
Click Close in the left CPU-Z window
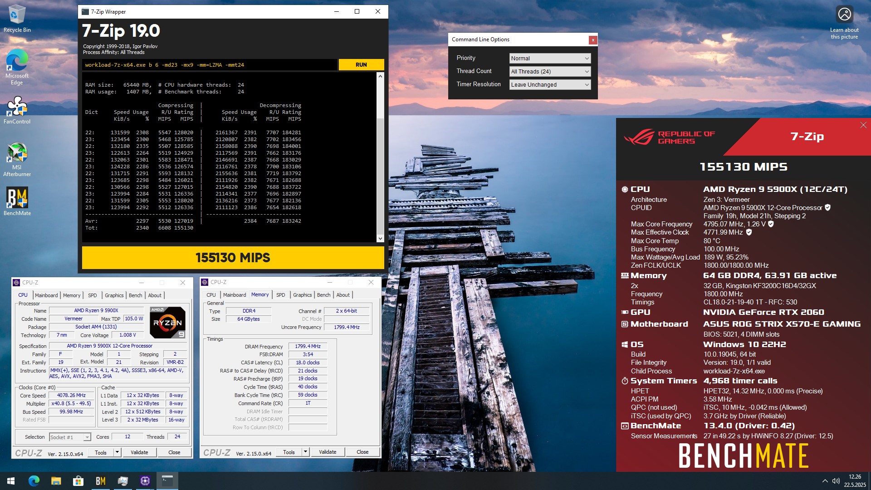[x=174, y=452]
